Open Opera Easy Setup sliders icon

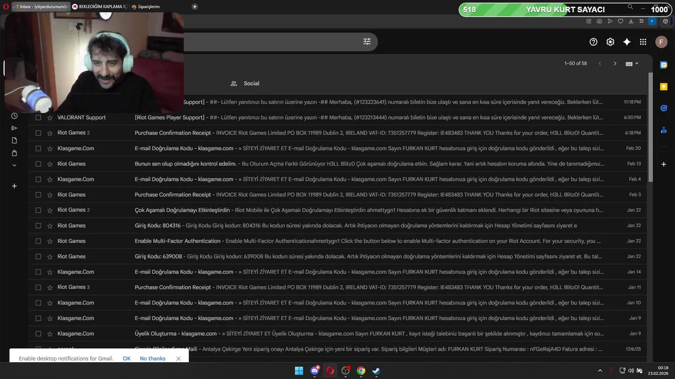tap(641, 21)
